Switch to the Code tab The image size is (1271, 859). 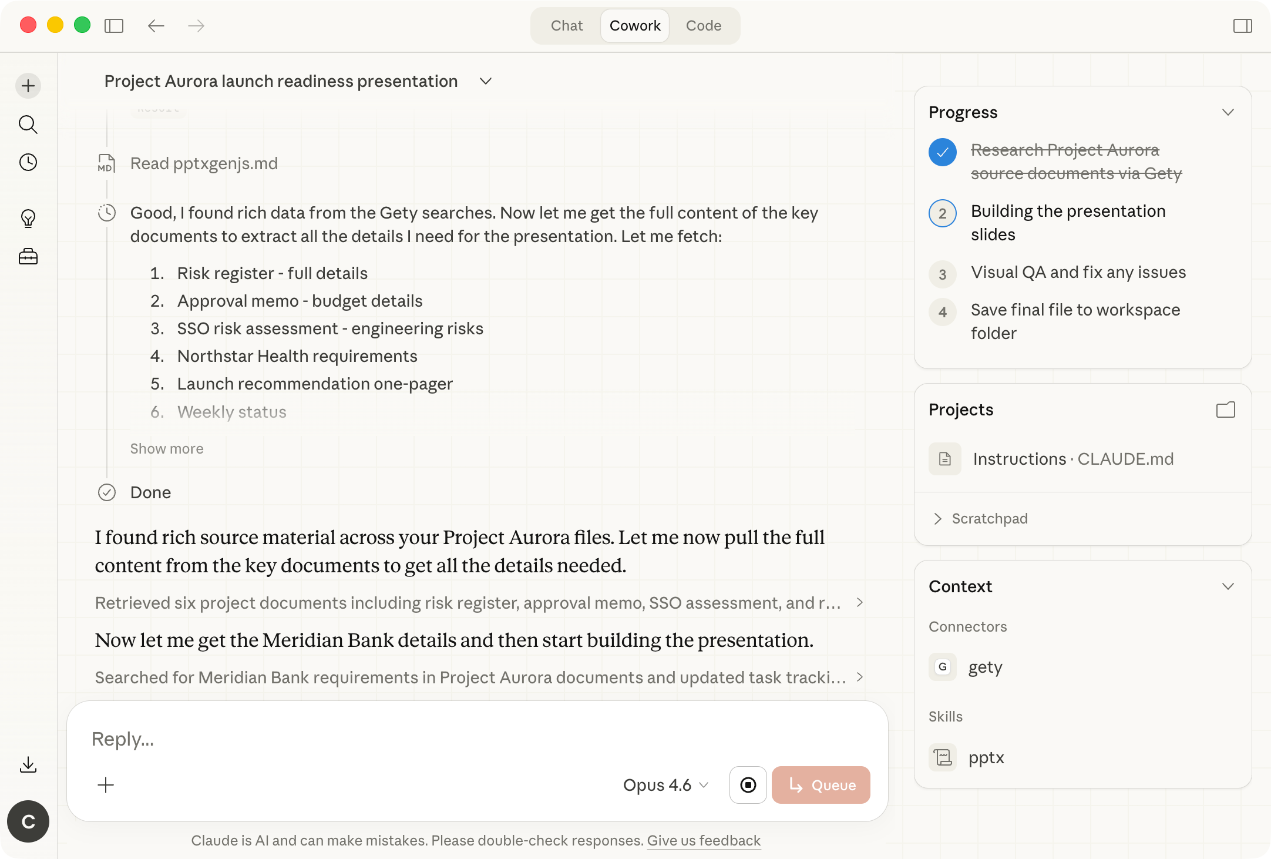703,25
